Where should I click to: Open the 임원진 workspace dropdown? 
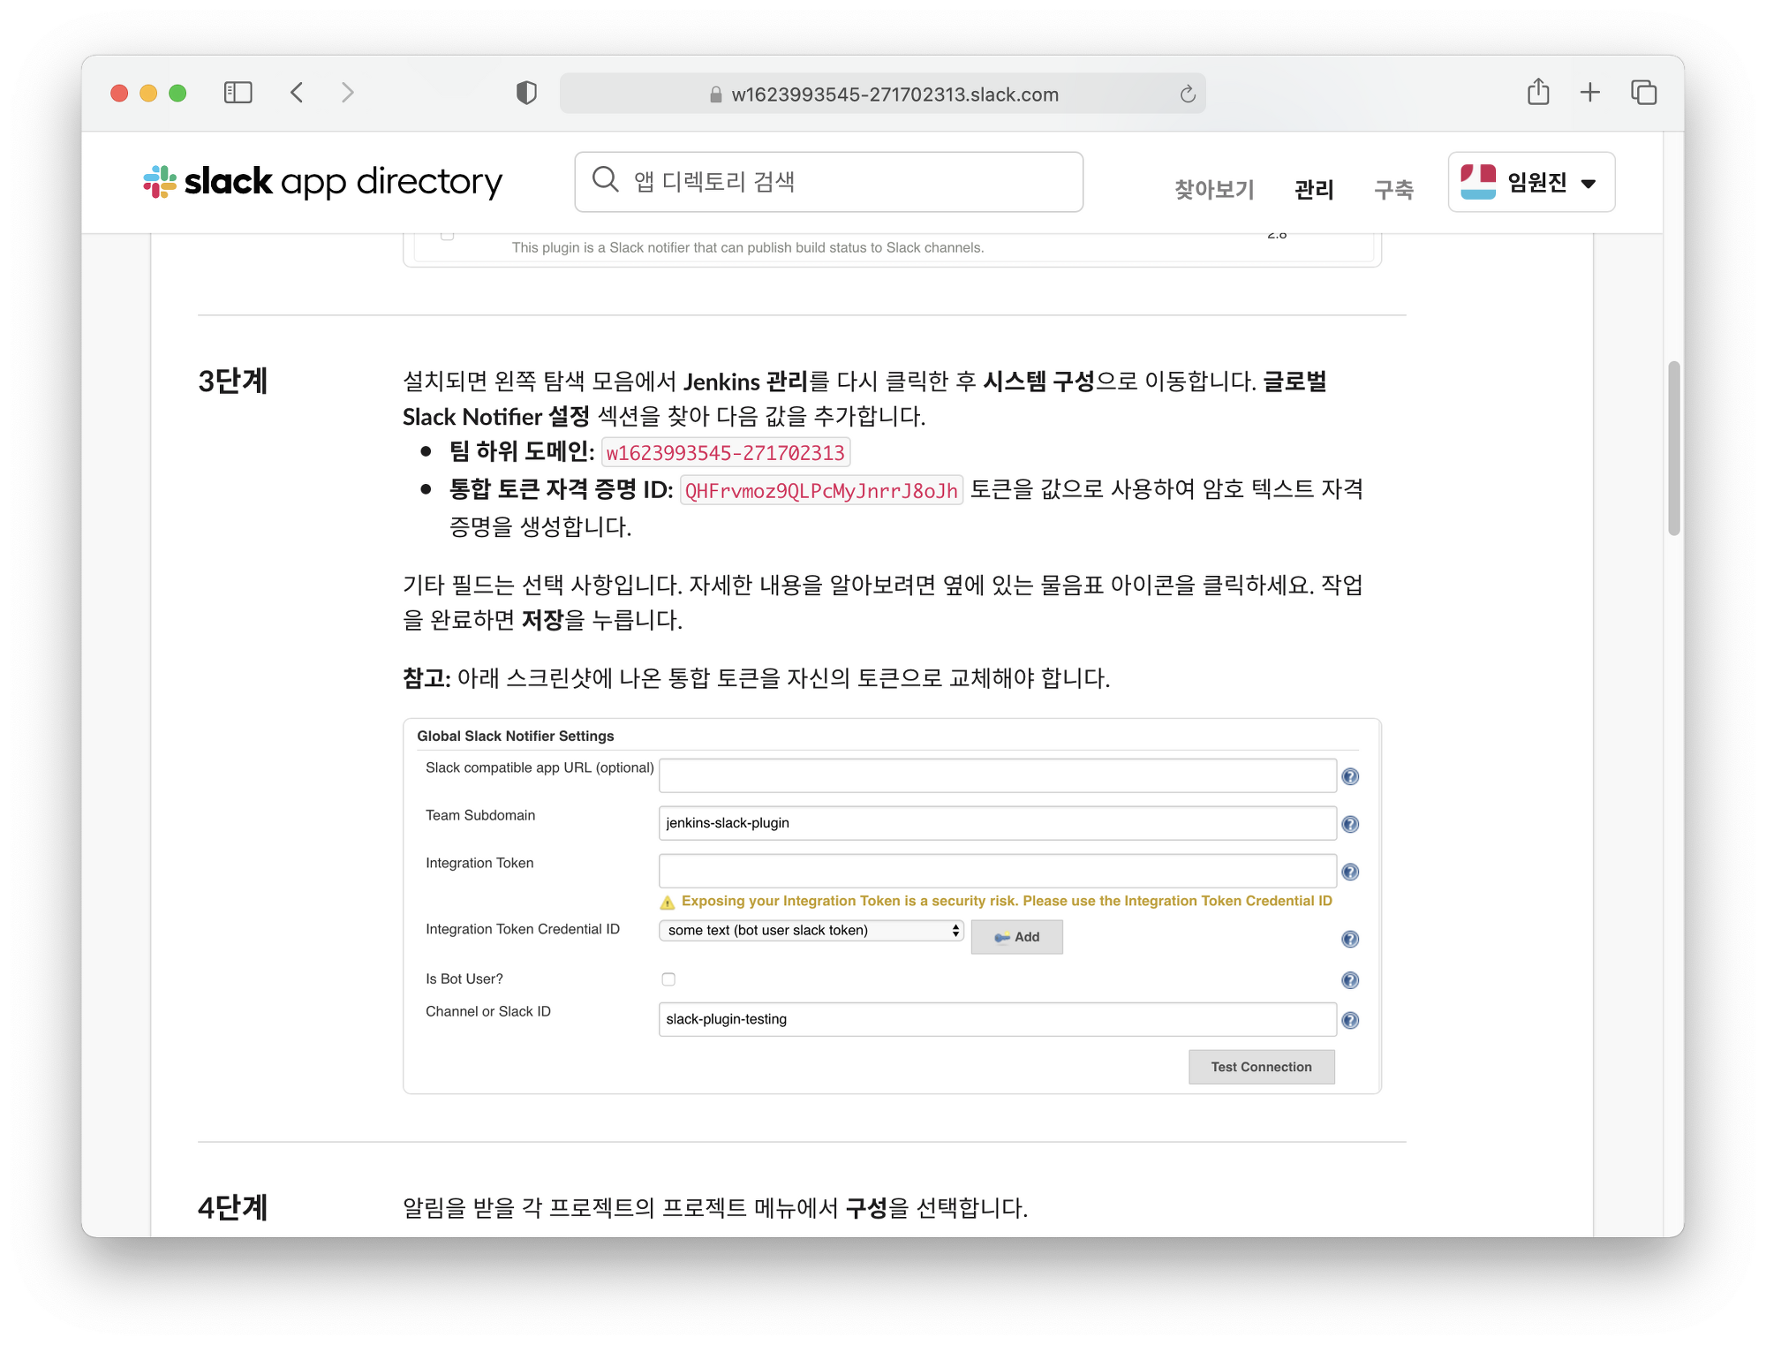1531,183
